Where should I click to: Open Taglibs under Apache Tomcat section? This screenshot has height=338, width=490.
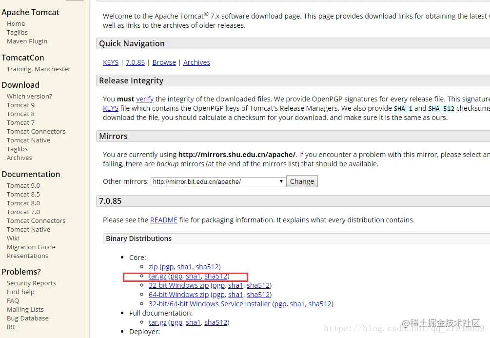pyautogui.click(x=17, y=33)
